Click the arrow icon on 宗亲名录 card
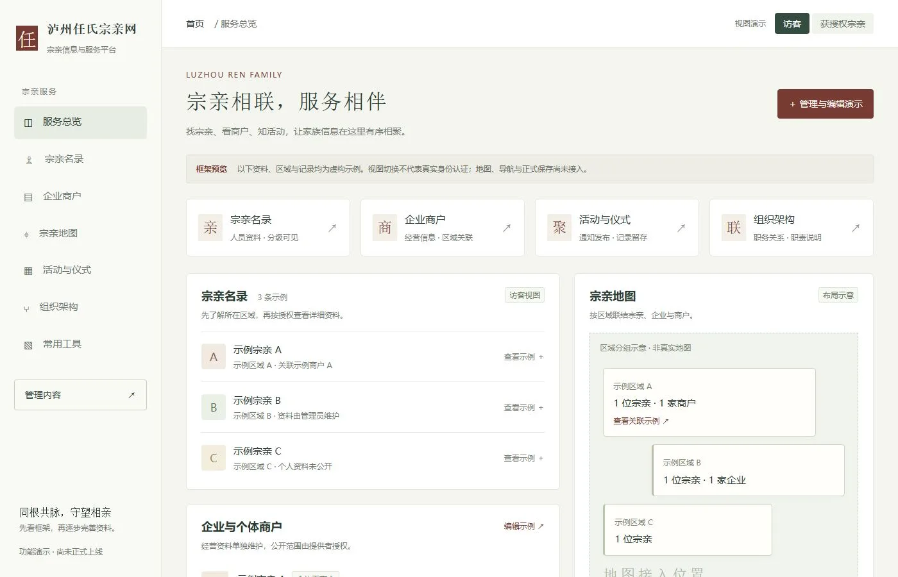898x577 pixels. coord(332,228)
